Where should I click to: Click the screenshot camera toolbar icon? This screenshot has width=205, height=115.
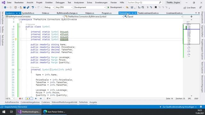132,7
